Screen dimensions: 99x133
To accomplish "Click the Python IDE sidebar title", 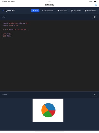I will (10, 11).
